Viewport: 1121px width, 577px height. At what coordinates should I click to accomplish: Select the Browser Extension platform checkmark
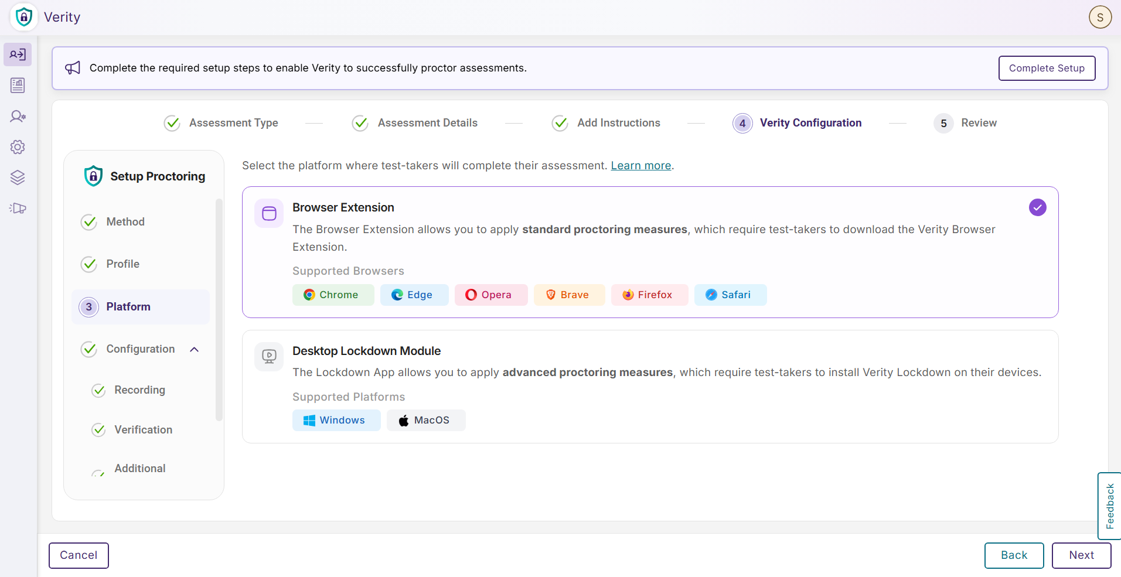[1037, 207]
